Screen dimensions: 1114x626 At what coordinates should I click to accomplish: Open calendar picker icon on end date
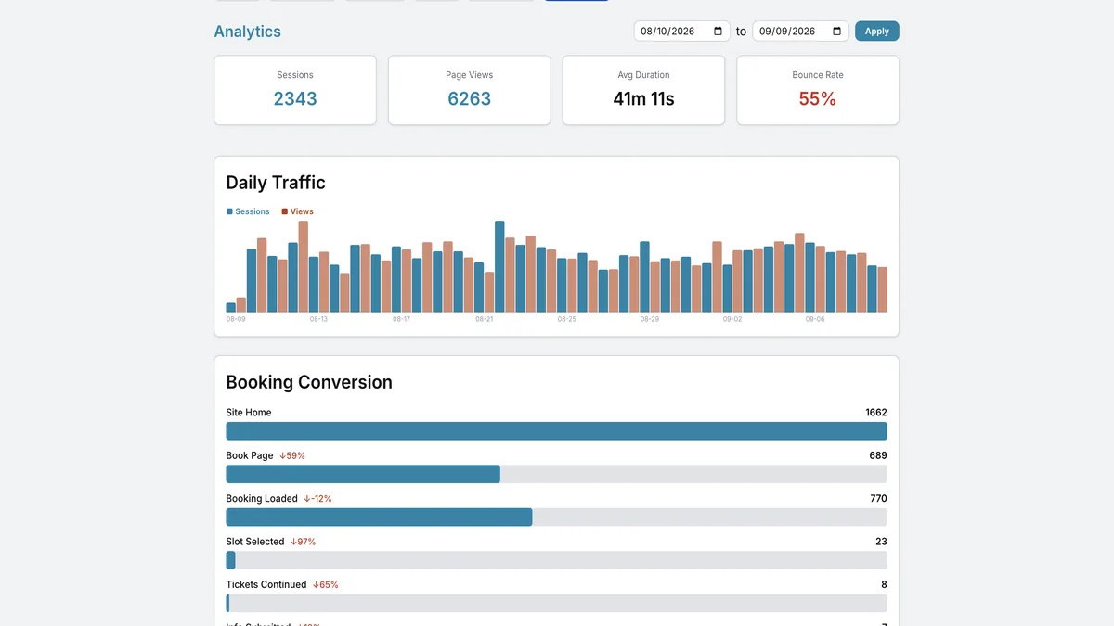click(837, 32)
